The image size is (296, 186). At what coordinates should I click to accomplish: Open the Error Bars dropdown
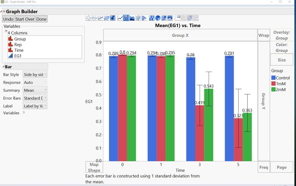click(x=35, y=98)
